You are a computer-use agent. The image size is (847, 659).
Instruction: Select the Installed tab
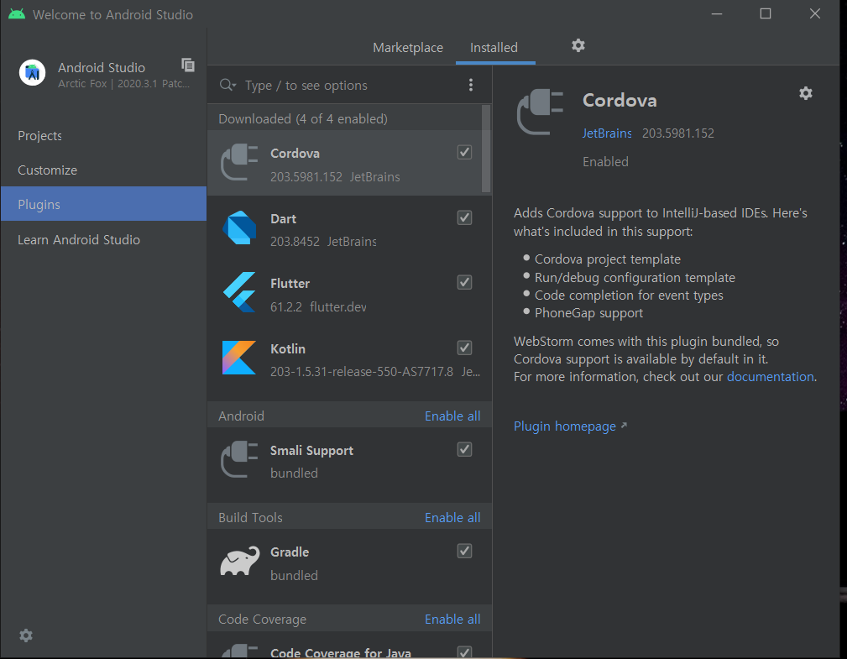click(494, 48)
